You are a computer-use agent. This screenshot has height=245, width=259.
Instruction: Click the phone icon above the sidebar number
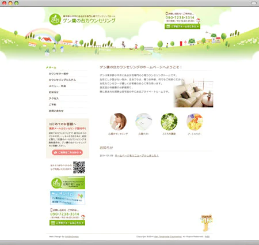51,210
